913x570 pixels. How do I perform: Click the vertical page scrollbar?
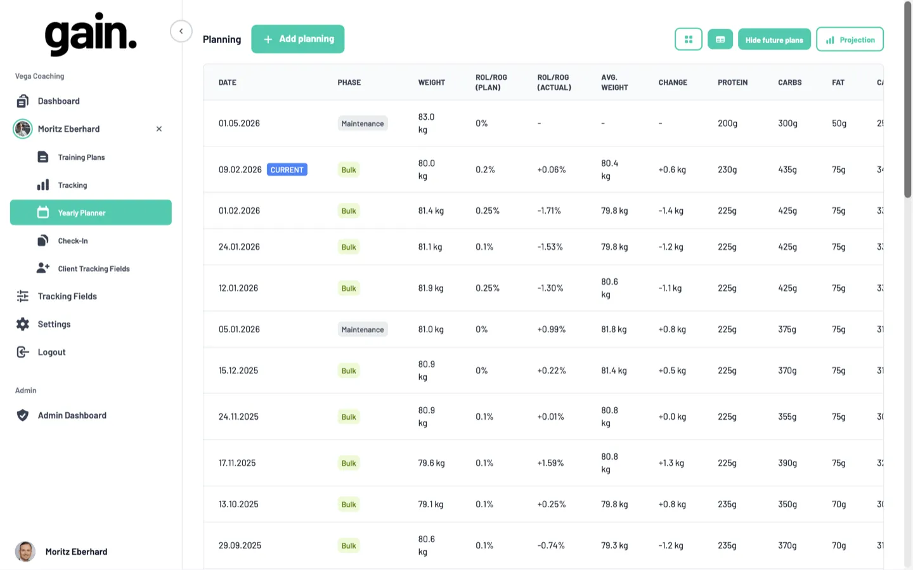(x=907, y=101)
